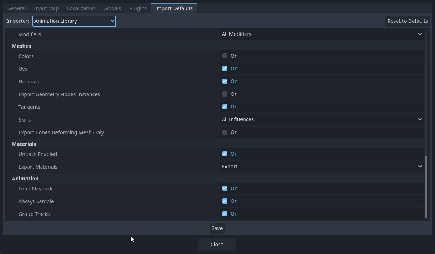Viewport: 435px width, 254px height.
Task: Turn off Unpack Enabled
Action: (225, 154)
